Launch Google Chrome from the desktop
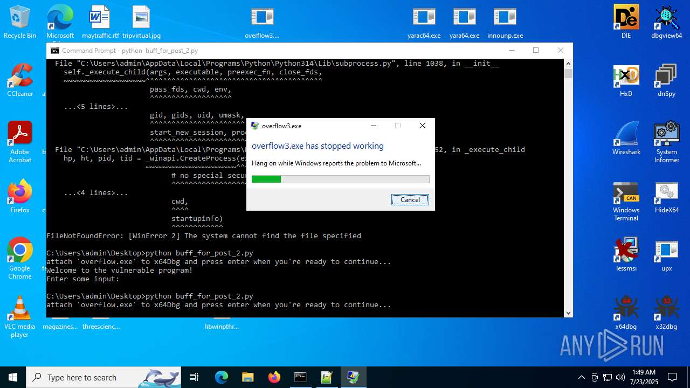Screen dimensions: 690x388 pos(20,258)
